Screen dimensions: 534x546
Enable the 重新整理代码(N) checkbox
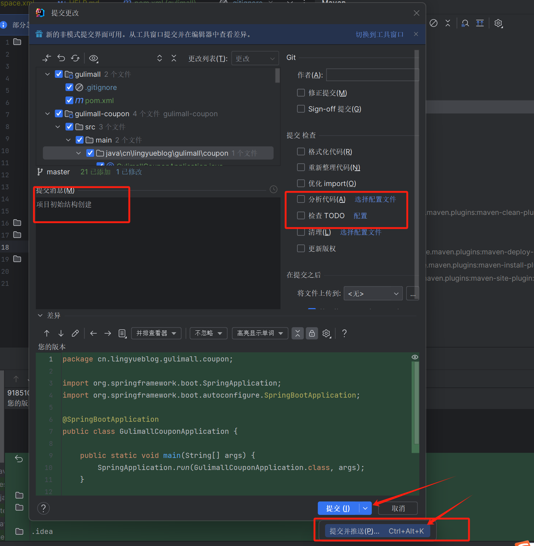(x=301, y=167)
